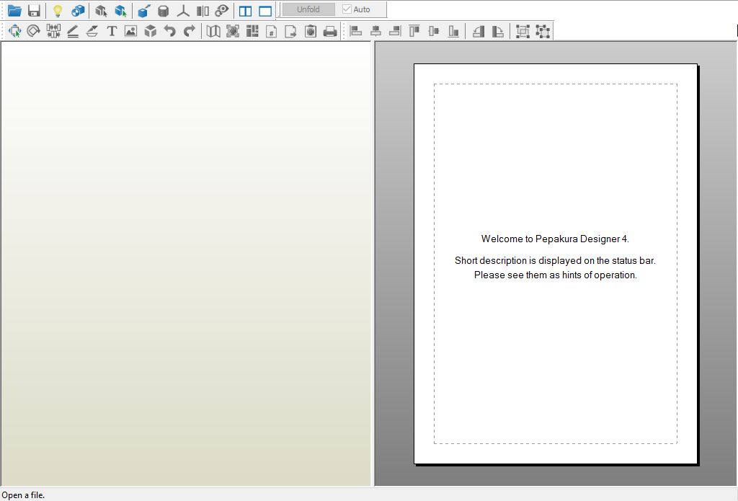Click the clipboard copy pattern icon
The width and height of the screenshot is (738, 501).
tap(311, 31)
